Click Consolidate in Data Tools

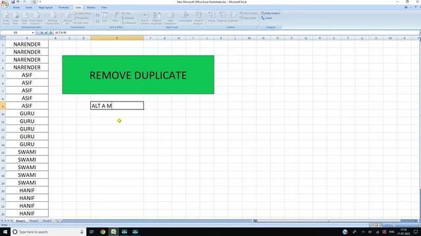(186, 18)
